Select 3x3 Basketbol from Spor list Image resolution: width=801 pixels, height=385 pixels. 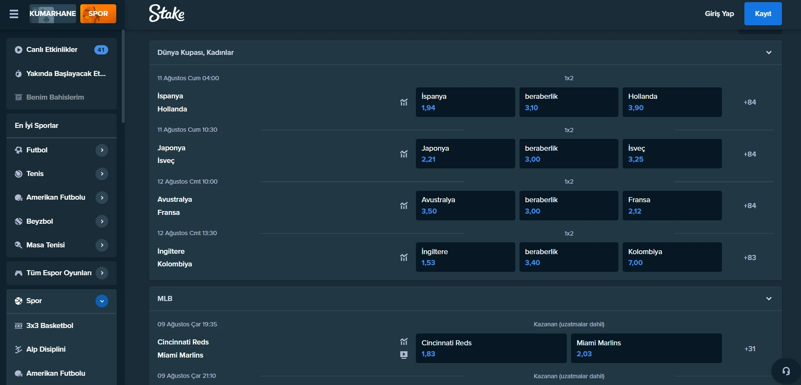tap(61, 325)
